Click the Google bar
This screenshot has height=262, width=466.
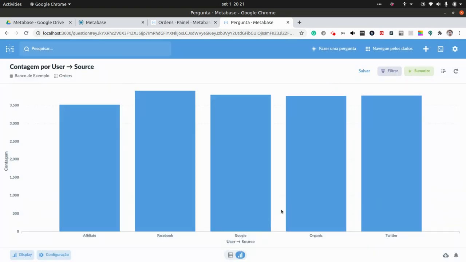241,163
